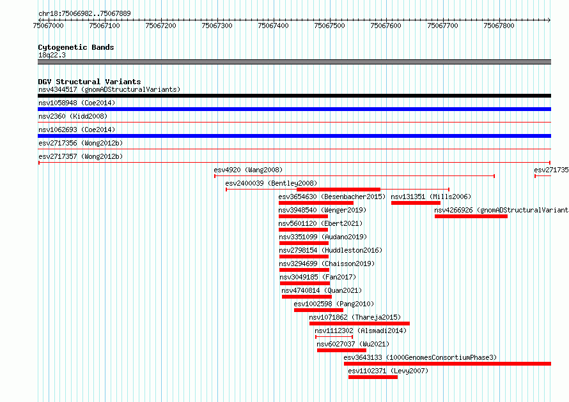569x402 pixels.
Task: Open esv2717357 (Wong2012b) label
Action: [81, 156]
